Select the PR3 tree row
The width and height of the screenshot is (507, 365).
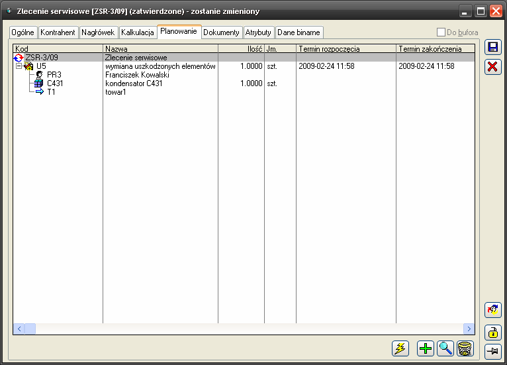[244, 75]
